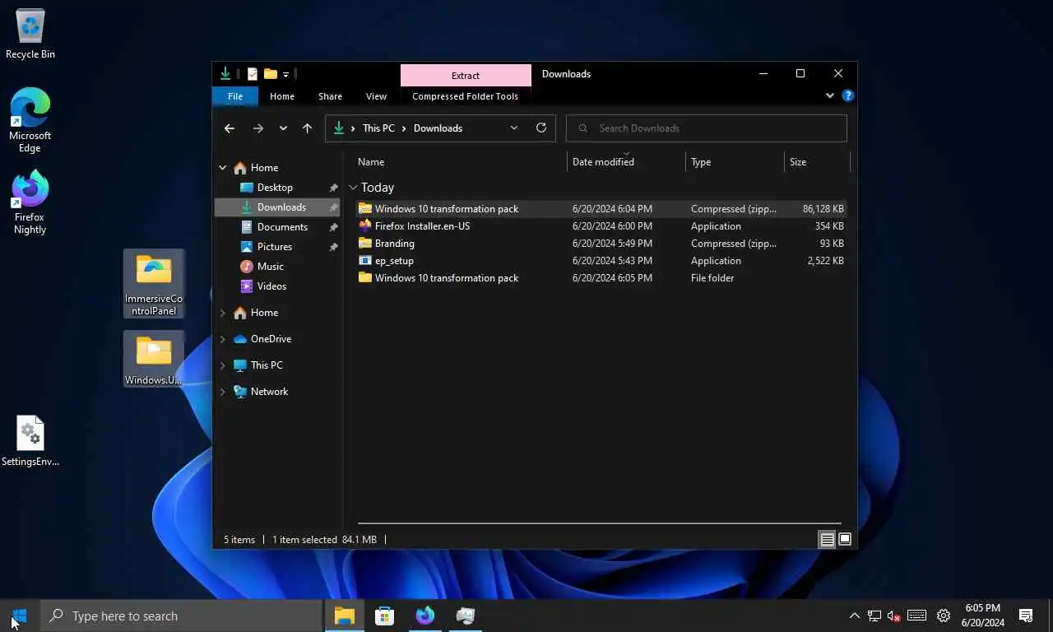Select Firefox Nightly desktop shortcut
This screenshot has width=1053, height=632.
(x=30, y=202)
